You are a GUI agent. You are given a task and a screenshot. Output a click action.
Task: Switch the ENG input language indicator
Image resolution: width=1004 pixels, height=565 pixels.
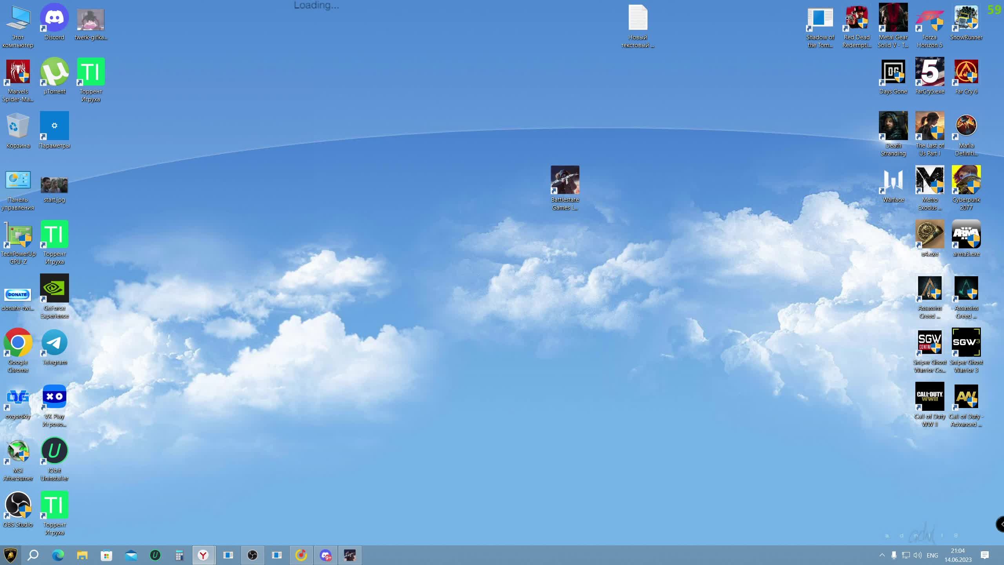(x=932, y=555)
